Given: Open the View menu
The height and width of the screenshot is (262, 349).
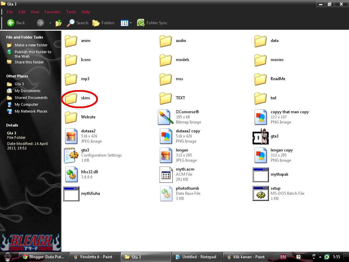Looking at the screenshot, I should tap(35, 12).
